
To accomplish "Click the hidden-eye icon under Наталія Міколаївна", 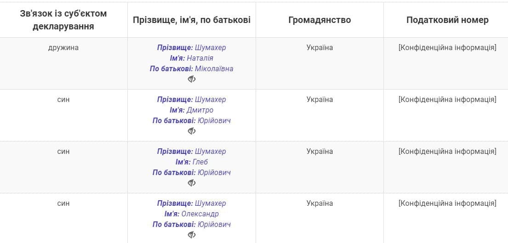I will (191, 79).
